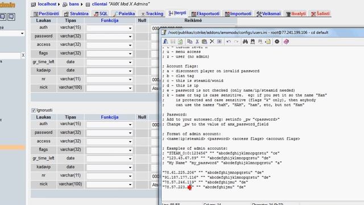Click the grayed-out icon next to Save

coord(173,42)
